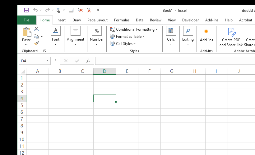
Task: Select column G header
Action: coord(172,71)
